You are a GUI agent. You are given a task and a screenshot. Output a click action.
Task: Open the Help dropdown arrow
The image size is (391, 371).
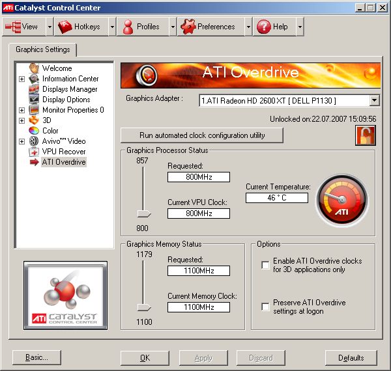pos(300,27)
